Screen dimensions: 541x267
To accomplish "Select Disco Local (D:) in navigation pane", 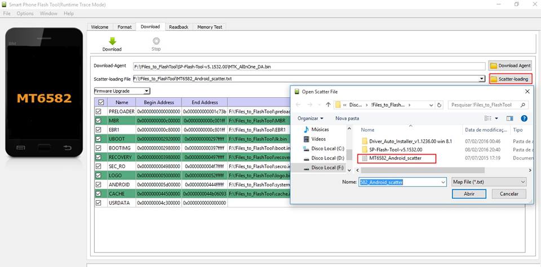I will pyautogui.click(x=323, y=158).
